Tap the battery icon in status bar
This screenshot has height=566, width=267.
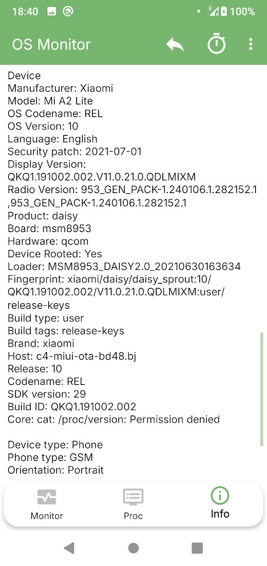(224, 11)
